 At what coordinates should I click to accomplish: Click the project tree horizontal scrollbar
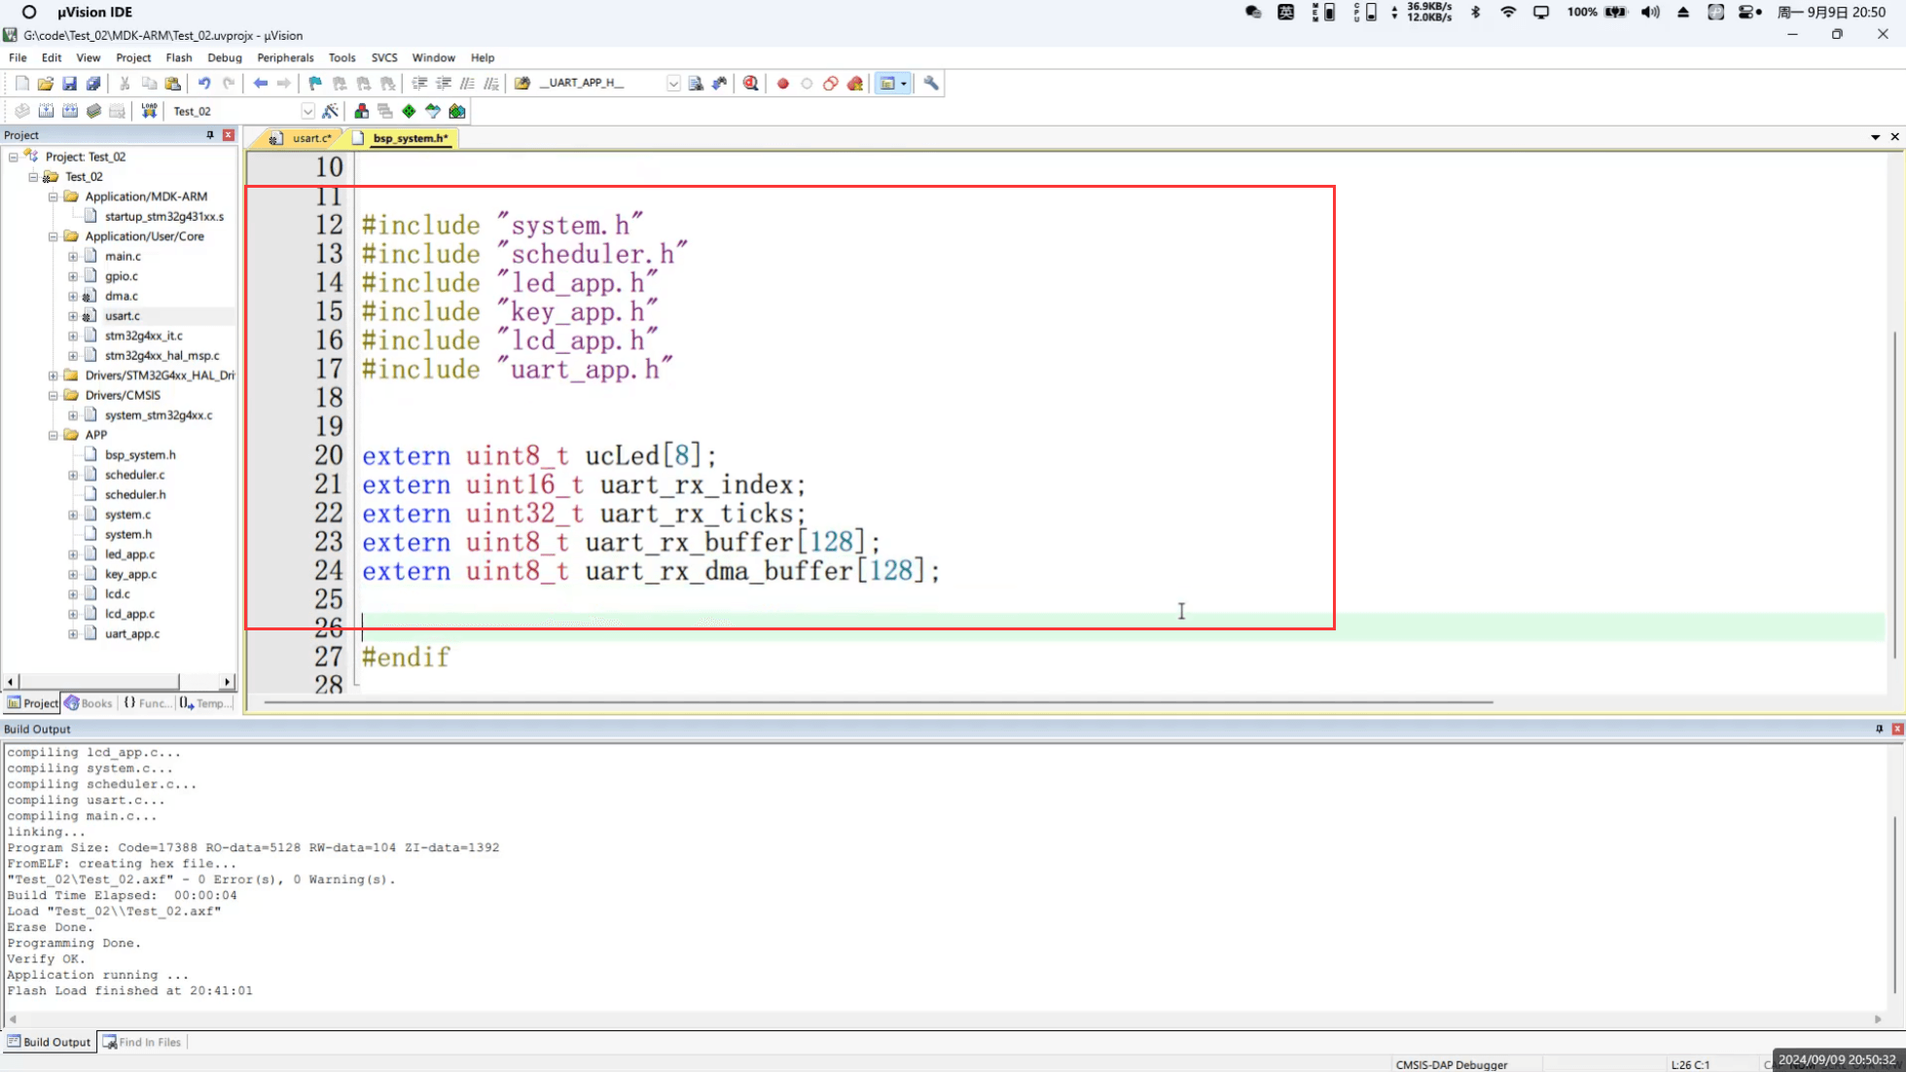(x=97, y=682)
